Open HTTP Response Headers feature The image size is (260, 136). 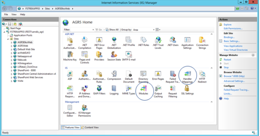click(70, 92)
